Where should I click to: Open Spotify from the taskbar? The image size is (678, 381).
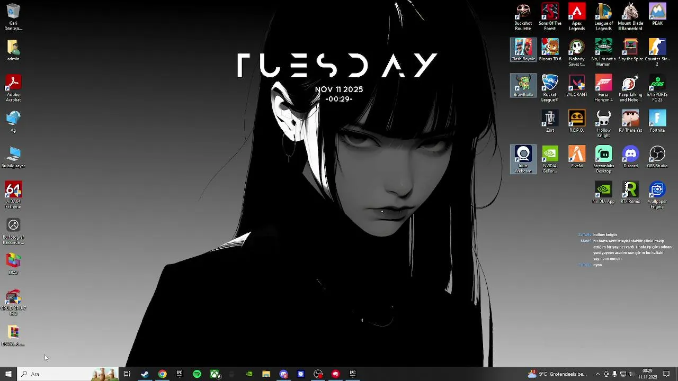click(x=197, y=374)
